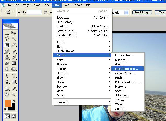
Task: Select the Move tool
Action: pyautogui.click(x=14, y=33)
